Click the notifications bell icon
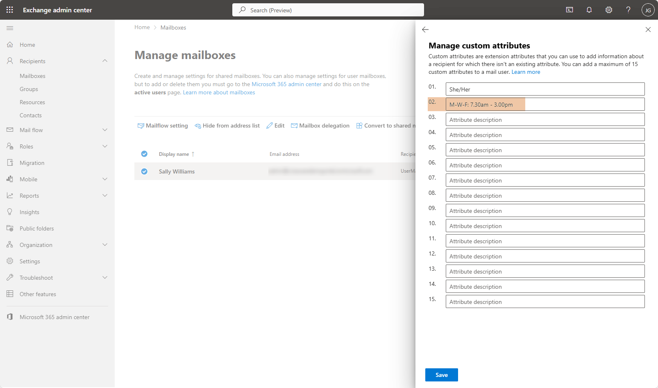 point(589,10)
